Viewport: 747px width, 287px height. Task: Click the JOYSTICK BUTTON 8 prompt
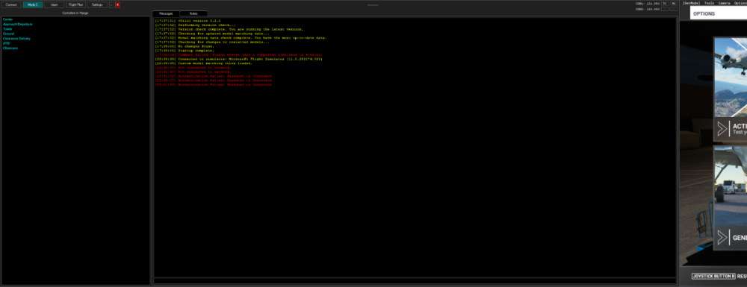click(x=713, y=276)
